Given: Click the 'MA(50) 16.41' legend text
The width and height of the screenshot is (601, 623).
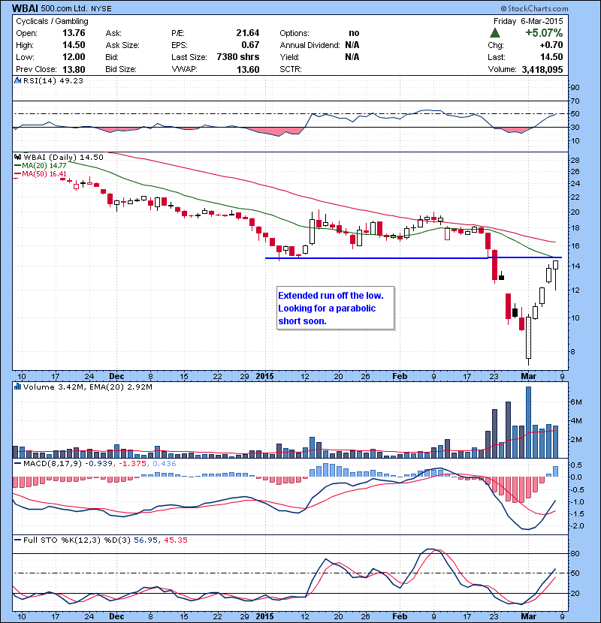Looking at the screenshot, I should [44, 173].
